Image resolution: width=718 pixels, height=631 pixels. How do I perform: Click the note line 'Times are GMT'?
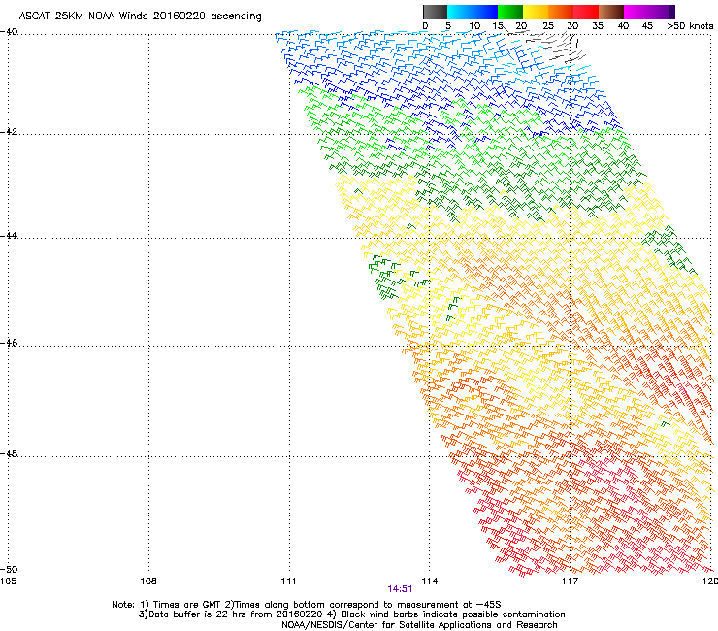[187, 605]
